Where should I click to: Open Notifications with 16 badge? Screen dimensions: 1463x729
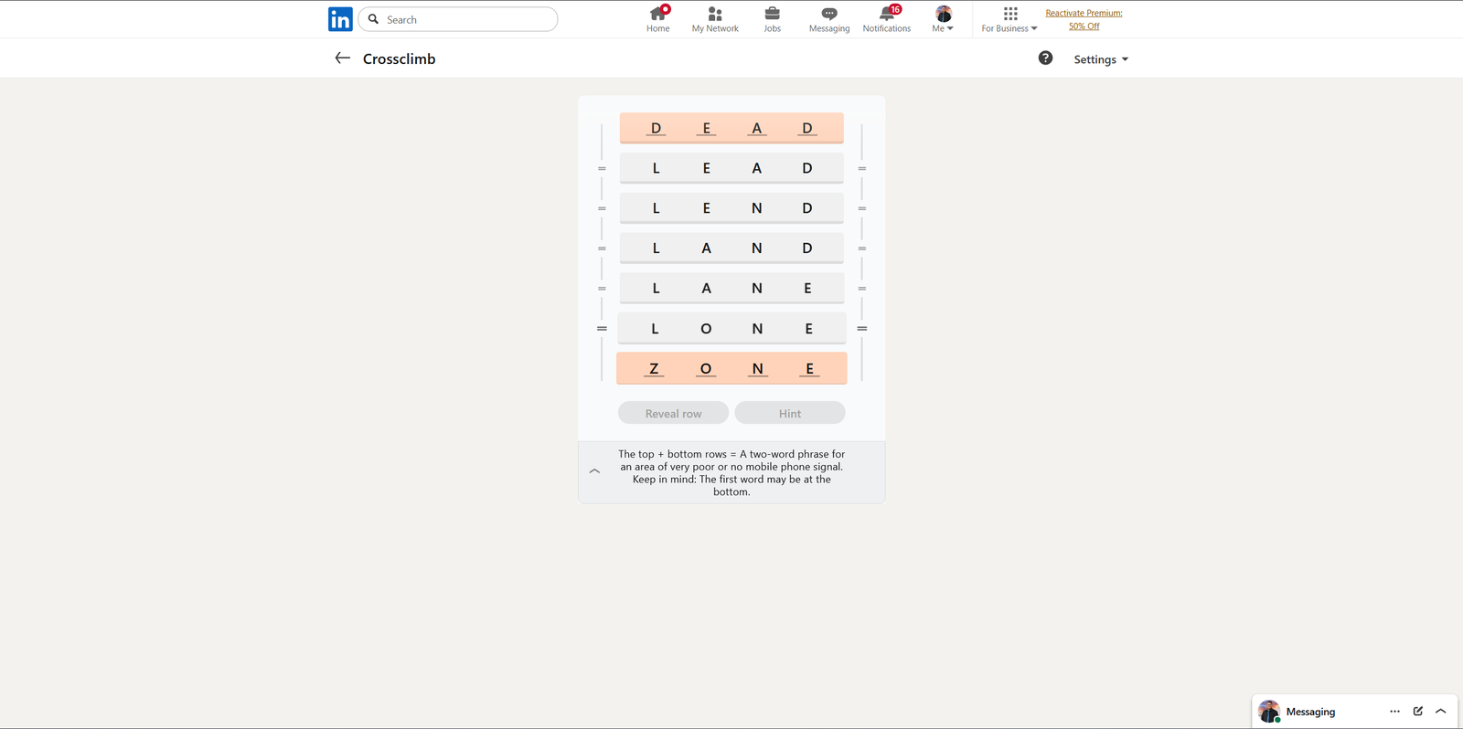[887, 19]
